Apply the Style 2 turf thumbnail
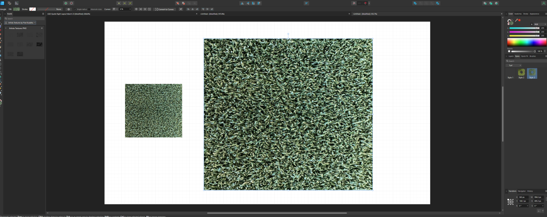 pyautogui.click(x=521, y=73)
